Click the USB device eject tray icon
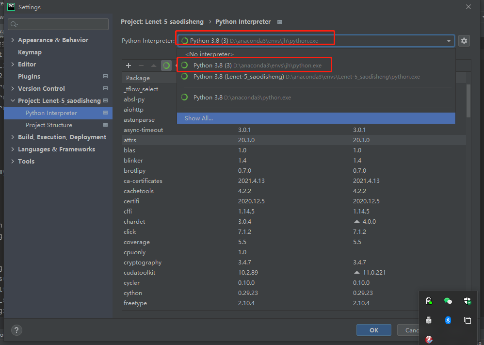This screenshot has height=345, width=484. [x=429, y=320]
